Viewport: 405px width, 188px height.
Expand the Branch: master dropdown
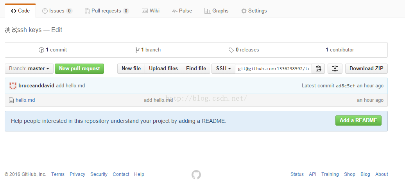click(29, 69)
